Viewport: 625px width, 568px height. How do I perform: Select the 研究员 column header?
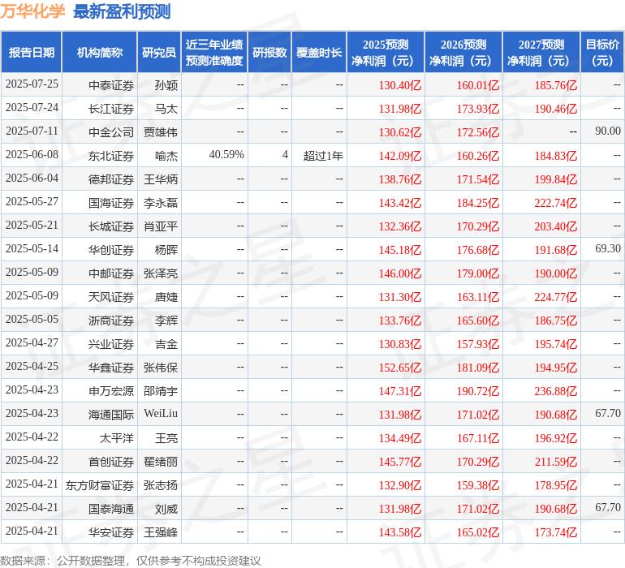[x=159, y=53]
